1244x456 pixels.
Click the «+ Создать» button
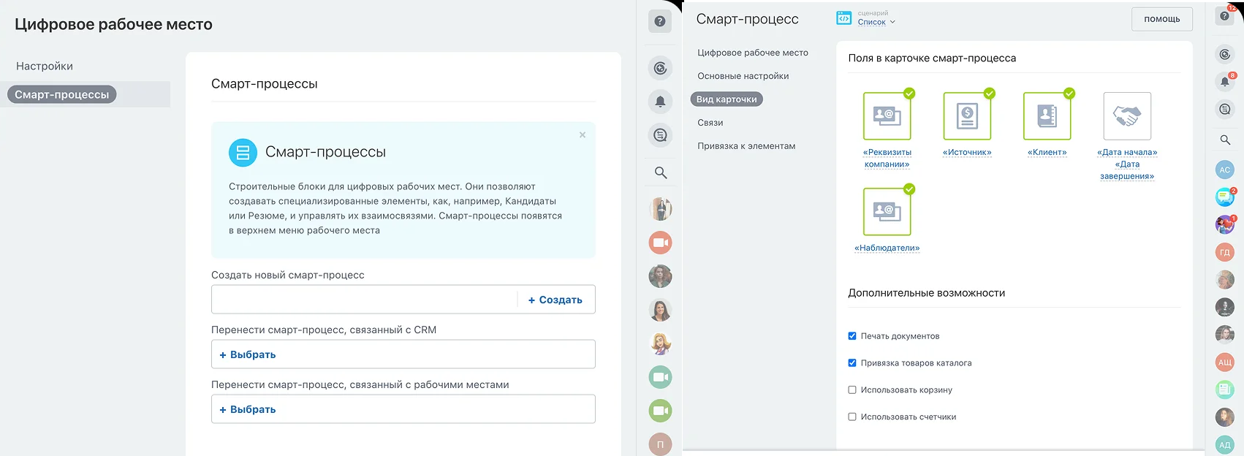pos(555,300)
